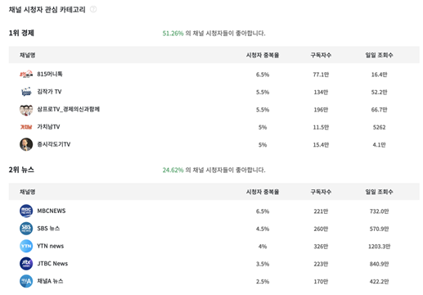Viewport: 423px width, 295px height.
Task: Click the 채널A 뉴스 logo
Action: tap(26, 281)
